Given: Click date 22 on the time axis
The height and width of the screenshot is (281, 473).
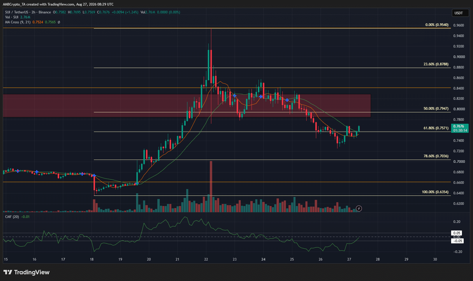Looking at the screenshot, I should tap(206, 259).
